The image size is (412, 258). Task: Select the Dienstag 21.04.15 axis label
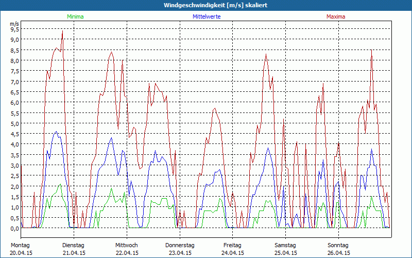[x=74, y=249]
